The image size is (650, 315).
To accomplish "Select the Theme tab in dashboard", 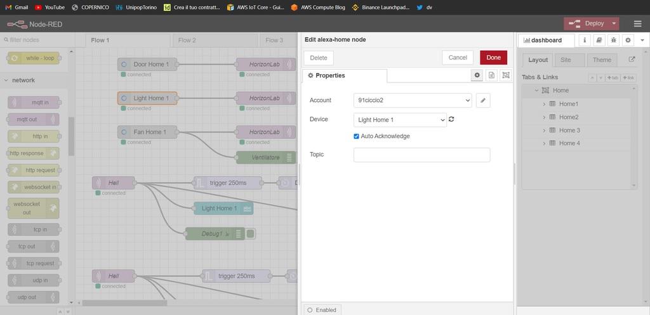I will pos(602,60).
